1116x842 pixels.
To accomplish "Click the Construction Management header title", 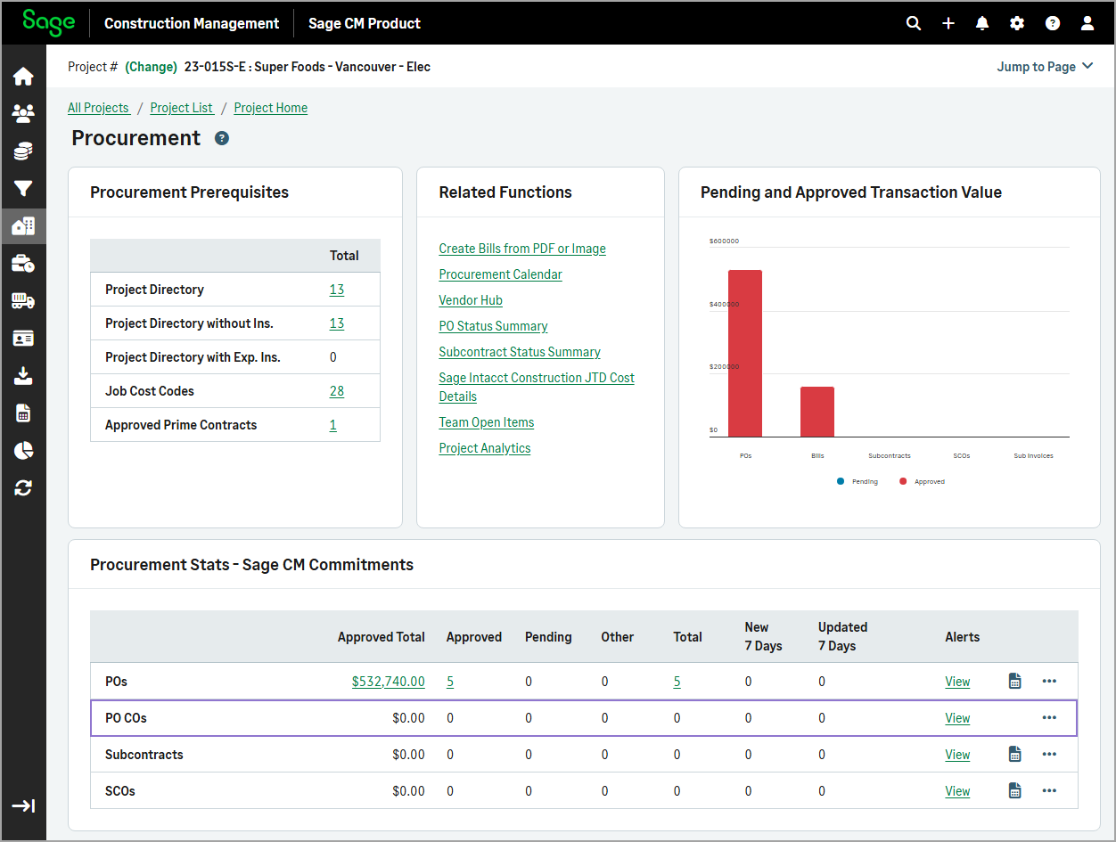I will coord(192,23).
